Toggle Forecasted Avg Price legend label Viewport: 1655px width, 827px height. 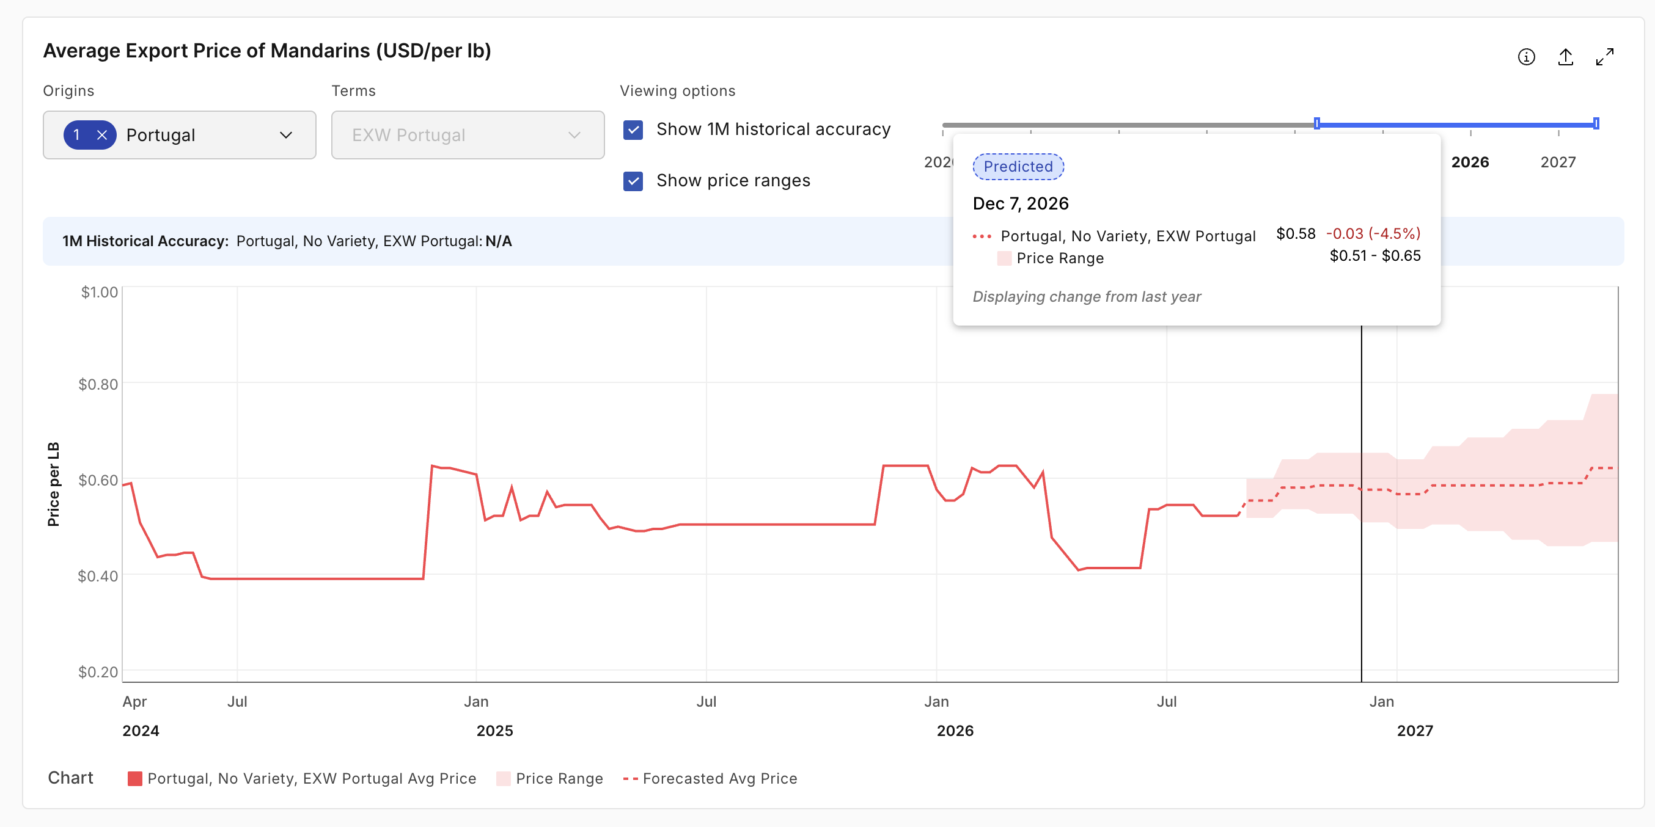[719, 779]
